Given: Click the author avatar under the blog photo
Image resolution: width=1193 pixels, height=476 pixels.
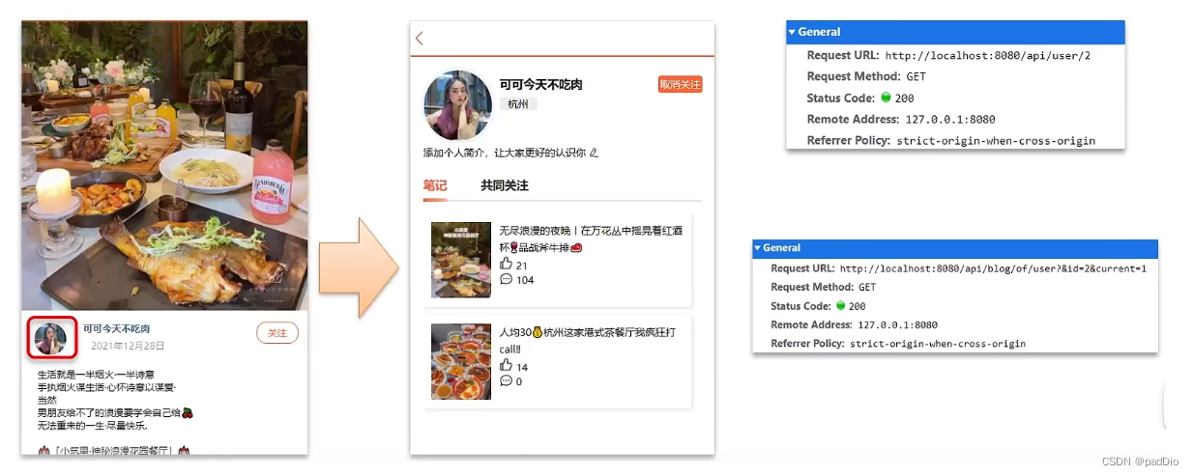Looking at the screenshot, I should 50,338.
